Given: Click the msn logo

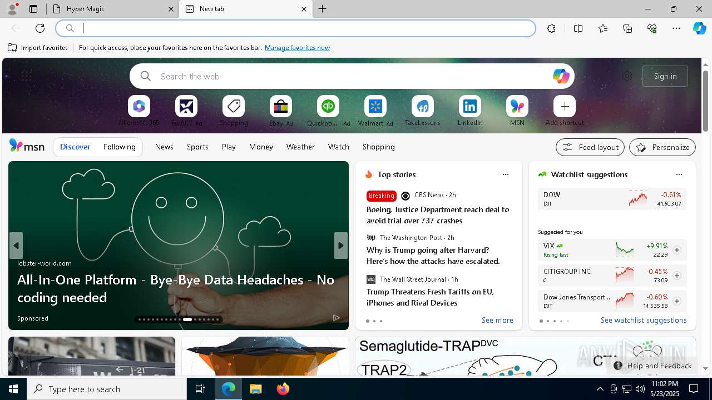Looking at the screenshot, I should coord(27,146).
